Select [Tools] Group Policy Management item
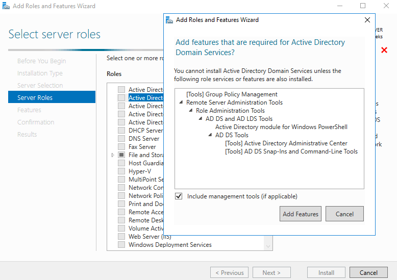 [232, 94]
